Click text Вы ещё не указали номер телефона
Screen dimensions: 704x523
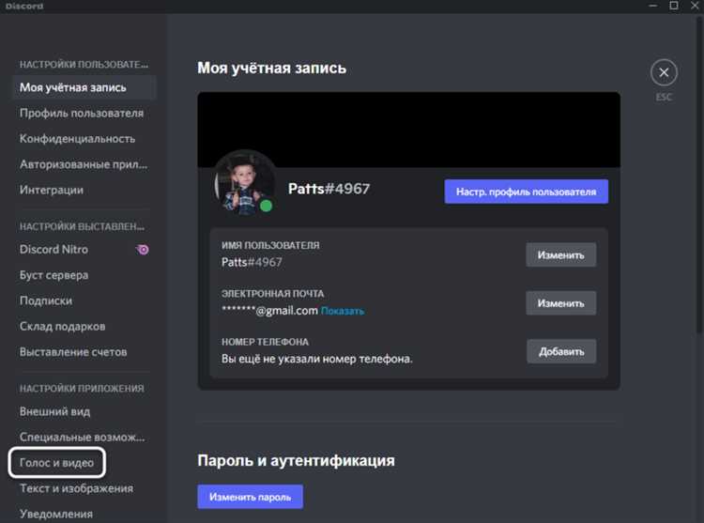317,359
